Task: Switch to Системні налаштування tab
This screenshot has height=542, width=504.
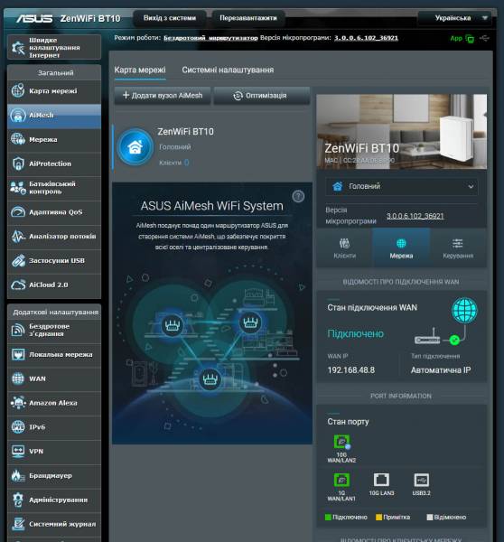Action: tap(228, 70)
